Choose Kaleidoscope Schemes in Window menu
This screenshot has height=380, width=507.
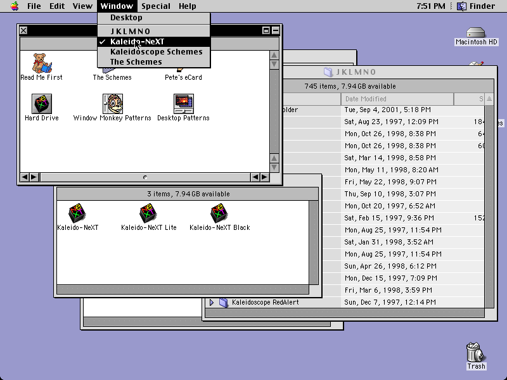coord(154,52)
